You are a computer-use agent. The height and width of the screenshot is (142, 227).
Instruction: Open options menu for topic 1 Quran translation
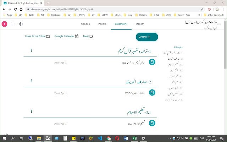tap(31, 50)
